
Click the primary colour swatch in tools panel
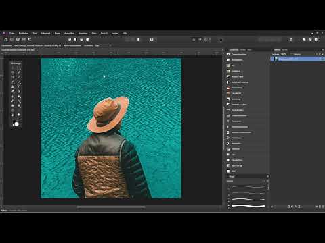[16, 124]
